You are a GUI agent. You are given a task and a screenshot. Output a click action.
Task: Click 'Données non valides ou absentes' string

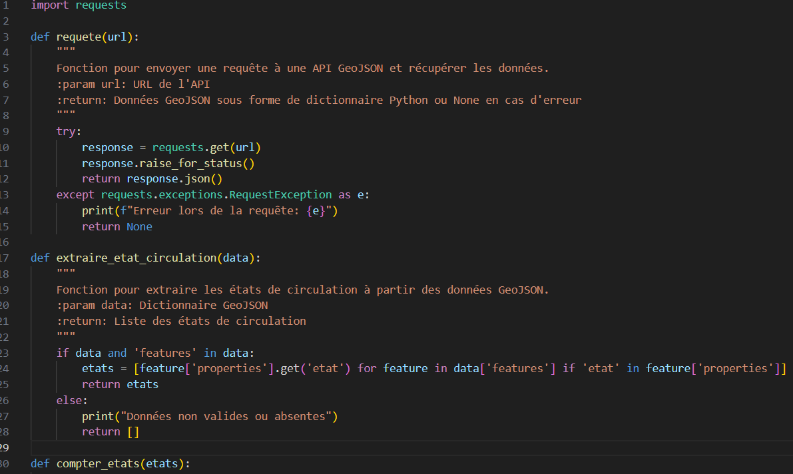222,417
